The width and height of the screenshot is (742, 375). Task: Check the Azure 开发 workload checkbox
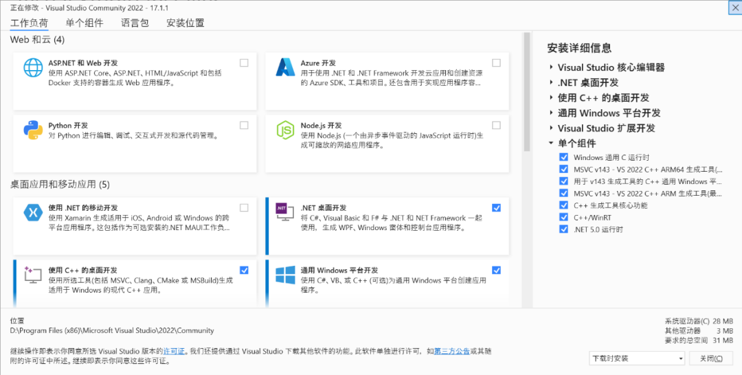tap(497, 63)
